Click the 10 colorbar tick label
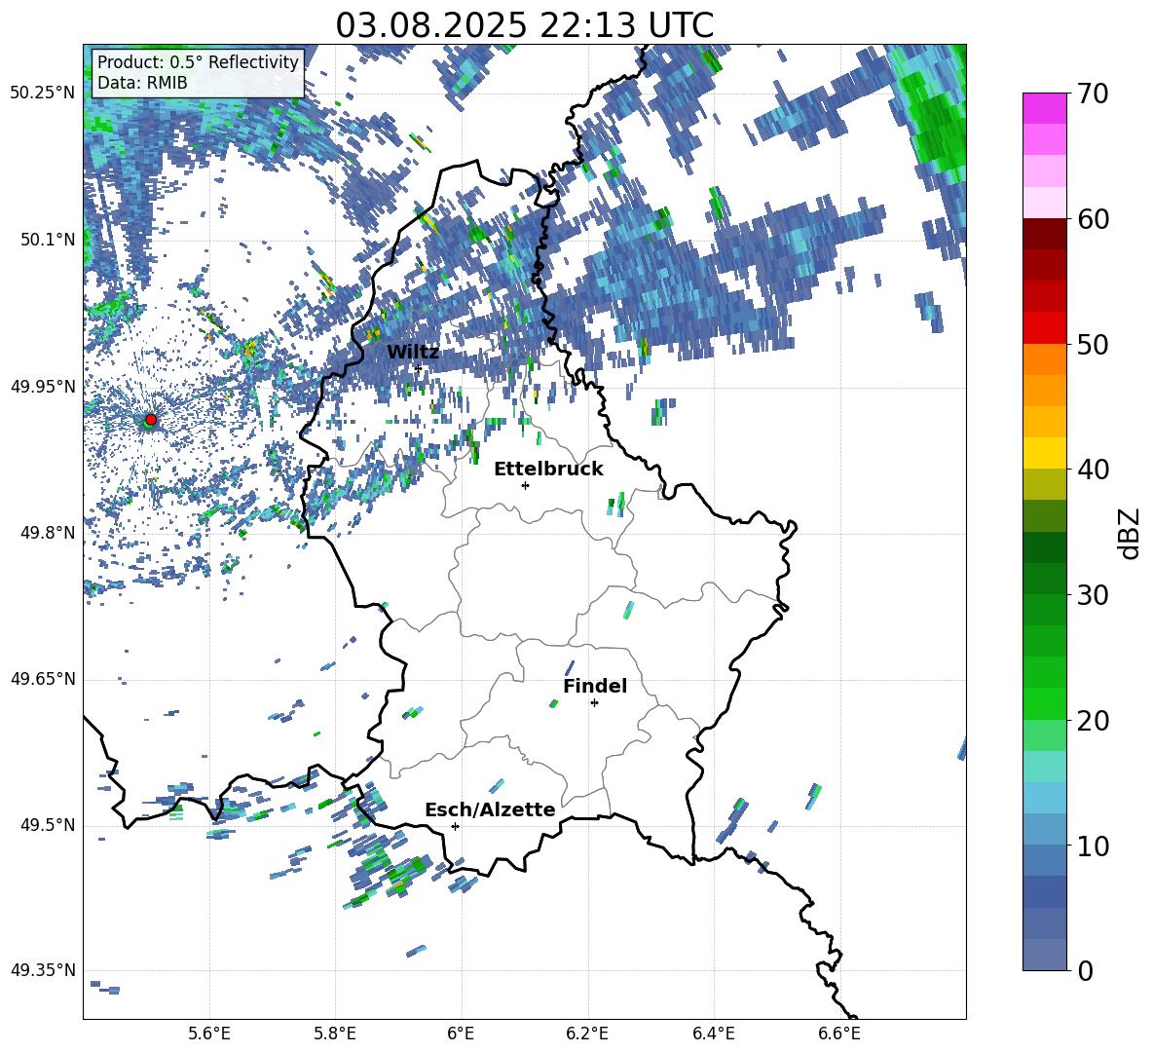 (x=1092, y=846)
